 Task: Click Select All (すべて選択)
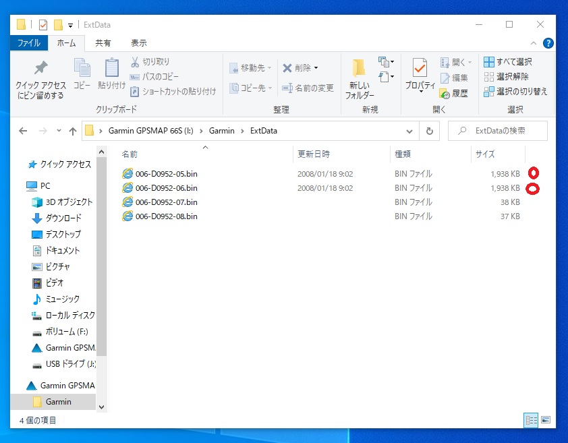pos(508,62)
